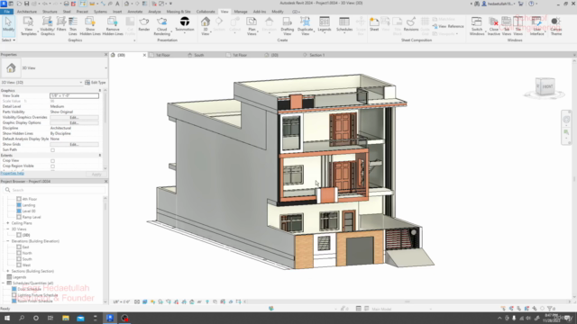This screenshot has width=577, height=324.
Task: Click Switch Windows tool
Action: (x=477, y=26)
